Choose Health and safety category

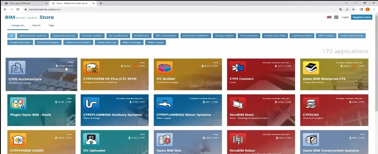(x=275, y=36)
